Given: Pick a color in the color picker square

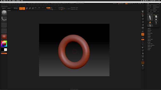Looking at the screenshot, I should tap(4, 43).
